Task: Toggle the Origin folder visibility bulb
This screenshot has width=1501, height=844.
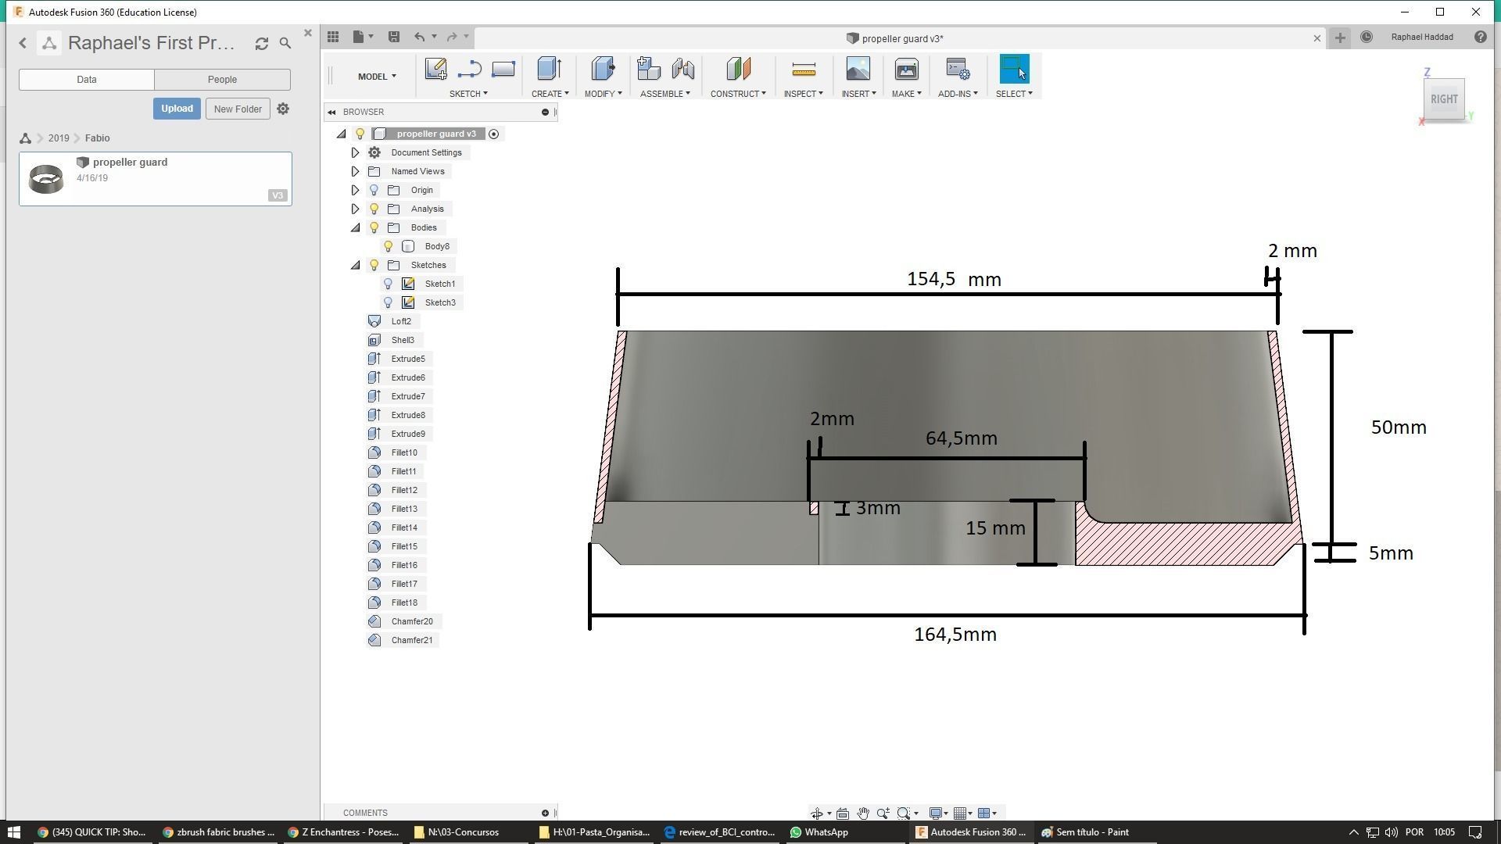Action: 374,190
